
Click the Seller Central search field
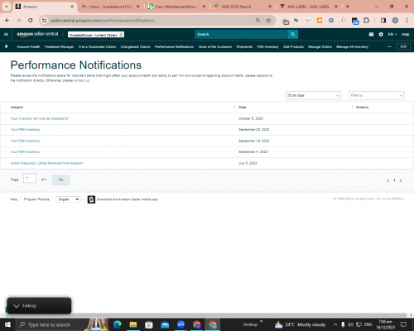241,34
